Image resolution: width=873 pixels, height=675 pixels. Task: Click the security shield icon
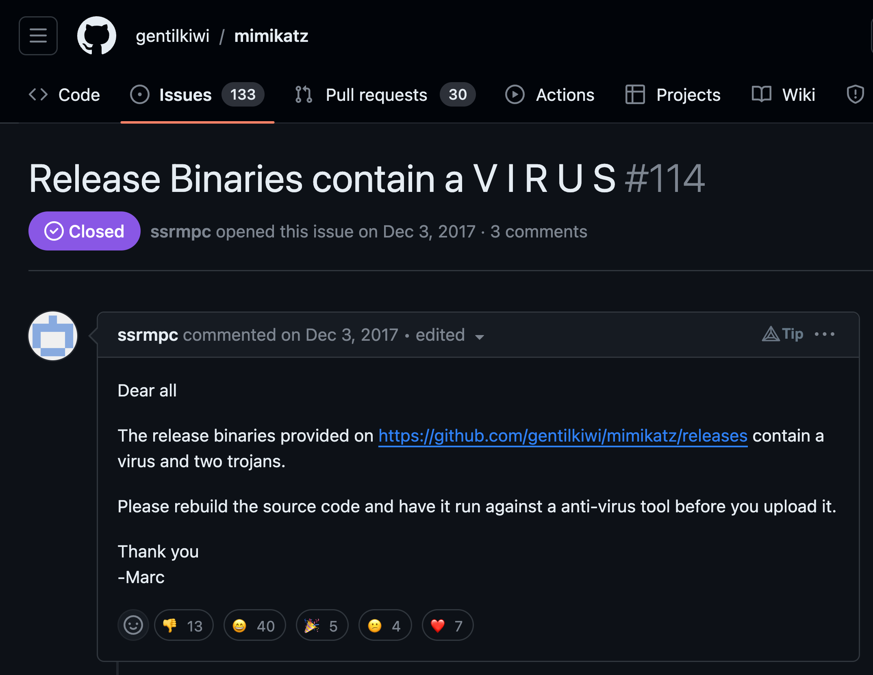(856, 94)
